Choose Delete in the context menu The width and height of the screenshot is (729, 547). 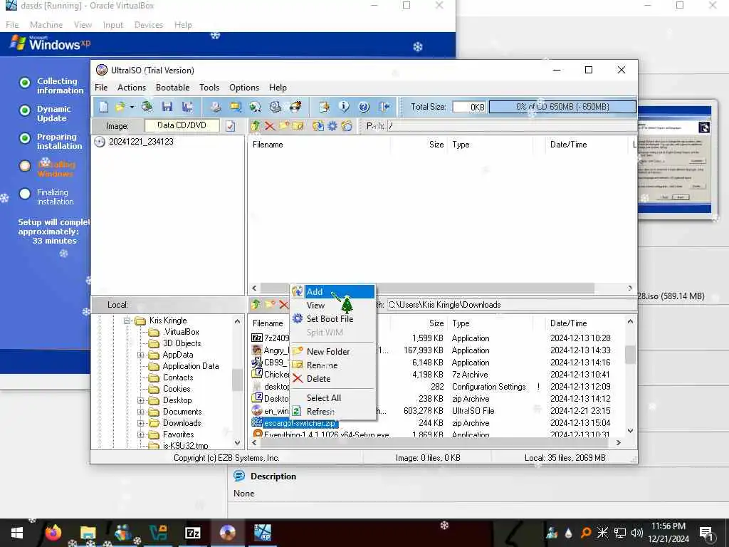tap(332, 379)
